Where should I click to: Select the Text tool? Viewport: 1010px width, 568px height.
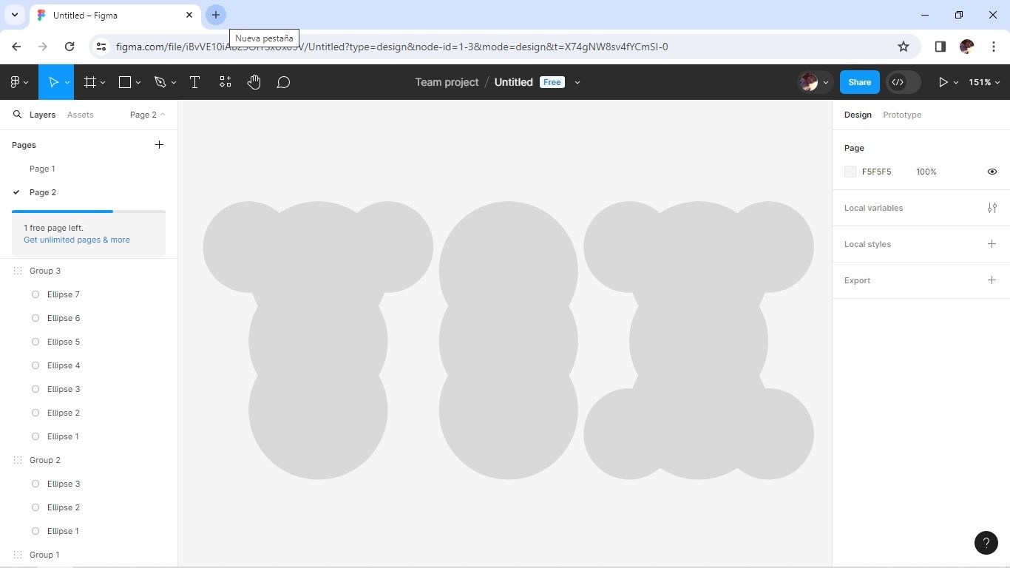194,82
